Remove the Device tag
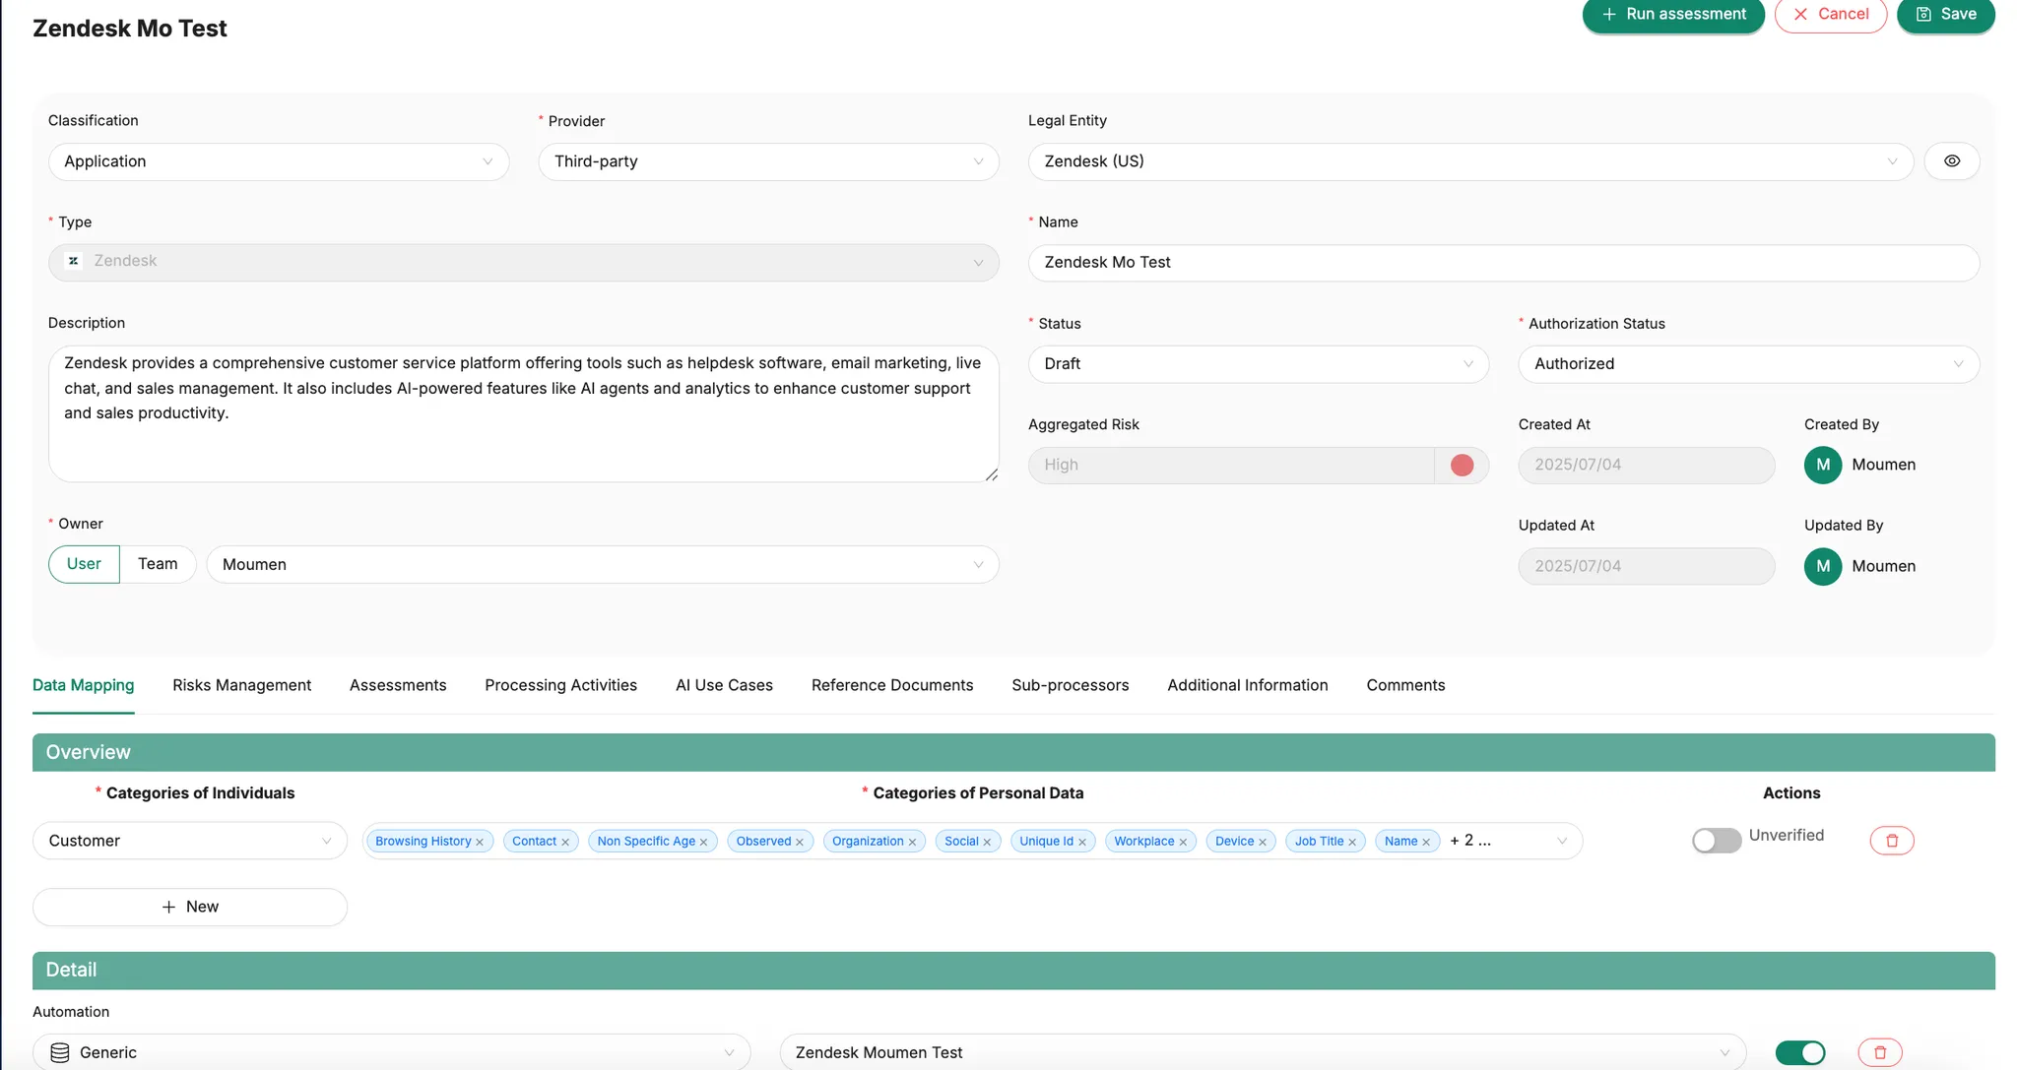This screenshot has height=1070, width=2017. [1263, 842]
